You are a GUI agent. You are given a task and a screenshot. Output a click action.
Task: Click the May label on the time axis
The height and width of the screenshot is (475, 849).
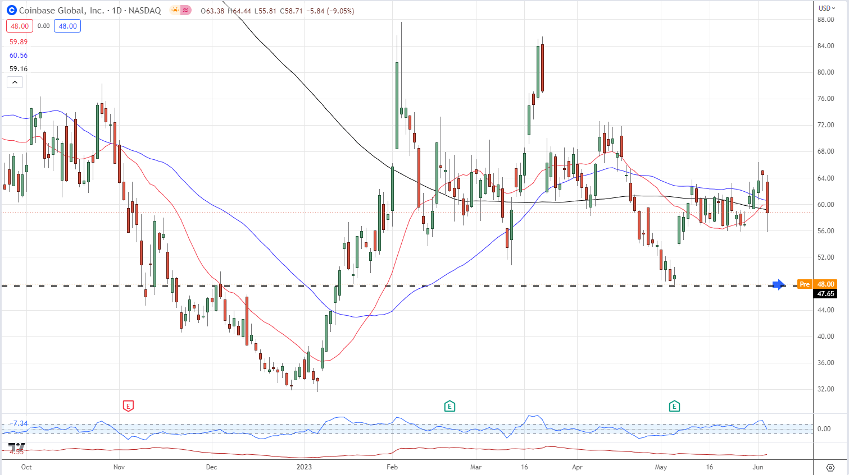661,467
